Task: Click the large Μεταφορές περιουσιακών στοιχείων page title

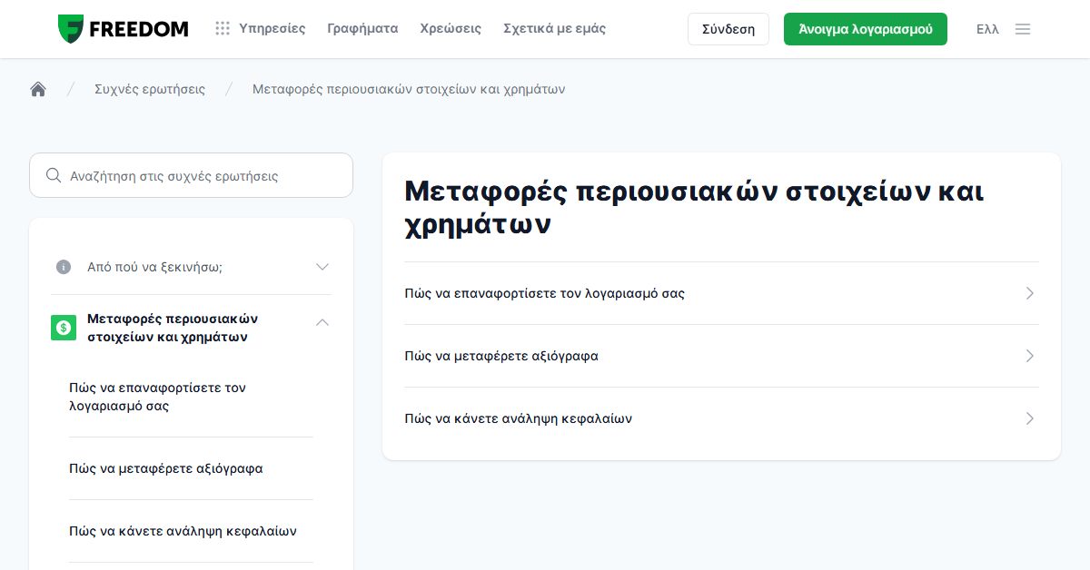Action: (x=694, y=208)
